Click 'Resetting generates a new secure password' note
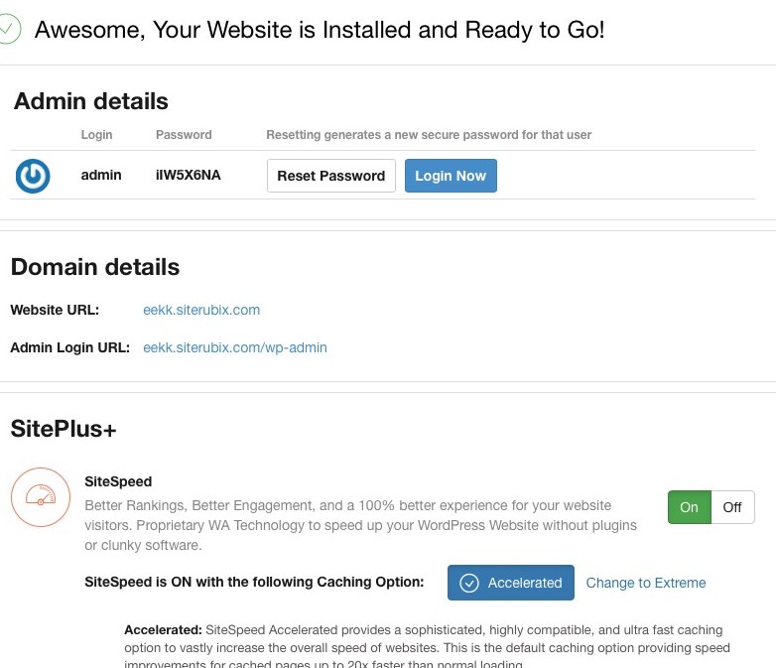 [x=429, y=135]
